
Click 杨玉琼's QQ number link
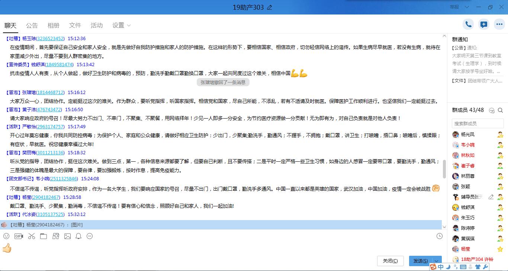pyautogui.click(x=51, y=39)
